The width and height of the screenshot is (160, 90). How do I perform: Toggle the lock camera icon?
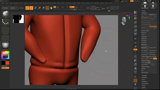tap(135, 46)
